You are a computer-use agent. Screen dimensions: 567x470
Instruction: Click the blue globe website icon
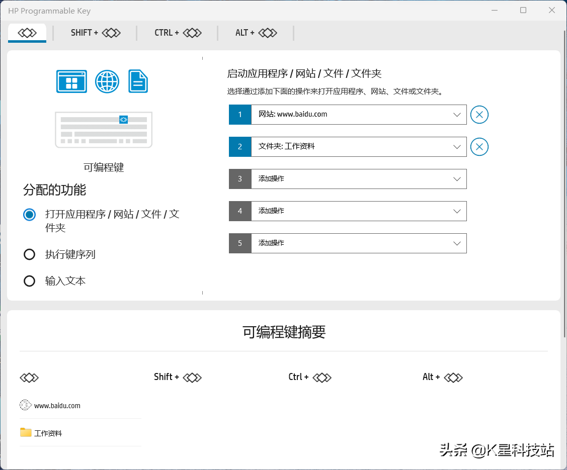(107, 81)
